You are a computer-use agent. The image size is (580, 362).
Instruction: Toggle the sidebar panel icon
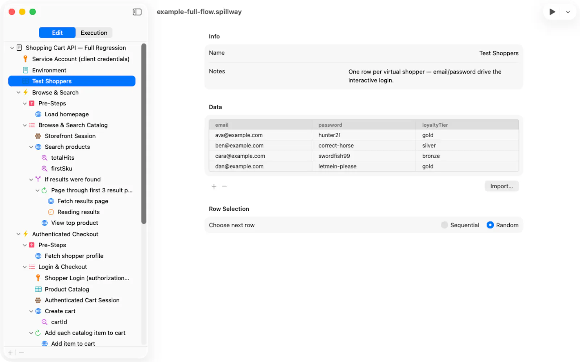(x=137, y=12)
